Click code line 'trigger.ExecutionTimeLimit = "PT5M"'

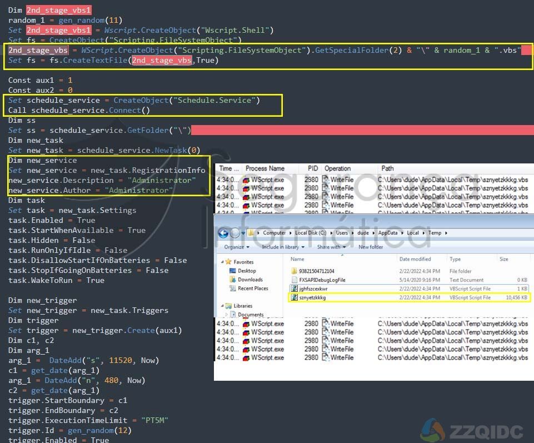point(88,421)
